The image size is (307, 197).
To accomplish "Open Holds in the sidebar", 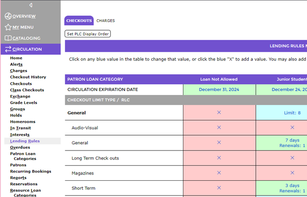I will point(16,116).
